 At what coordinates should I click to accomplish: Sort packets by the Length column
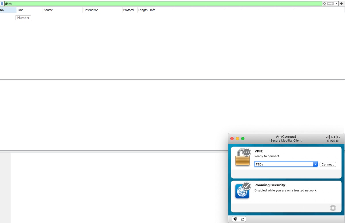[143, 10]
